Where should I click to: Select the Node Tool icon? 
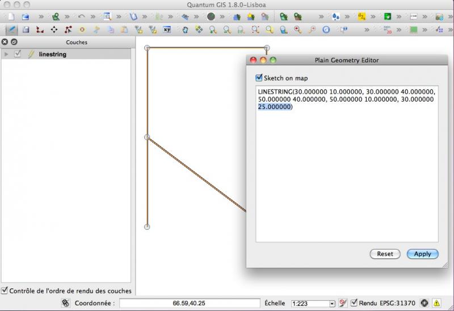[68, 30]
